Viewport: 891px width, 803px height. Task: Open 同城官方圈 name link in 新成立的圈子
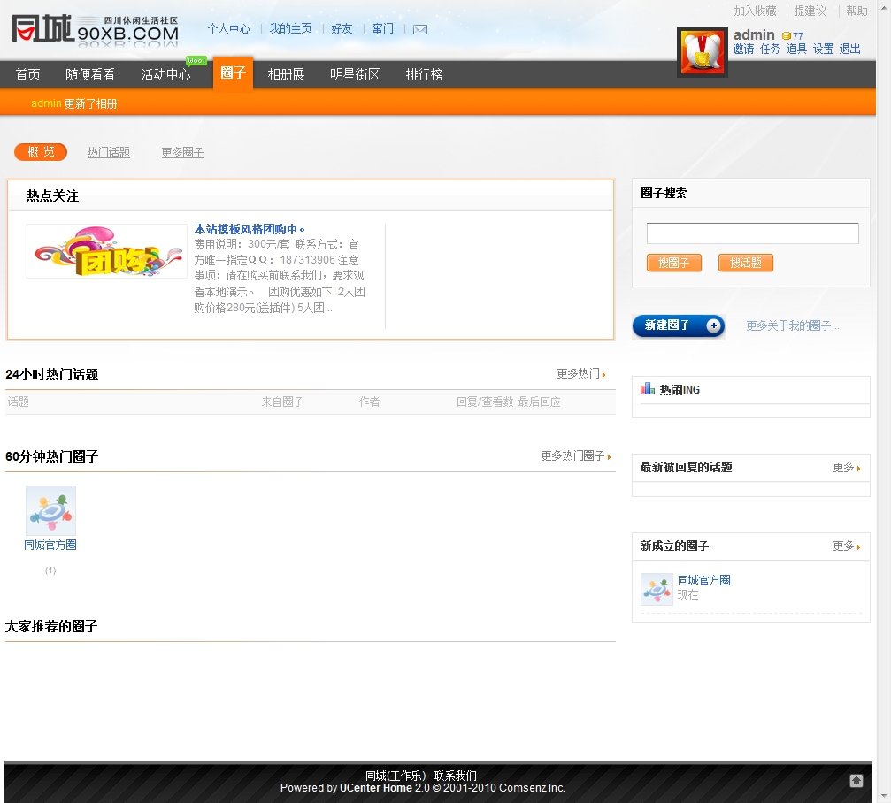pos(703,580)
